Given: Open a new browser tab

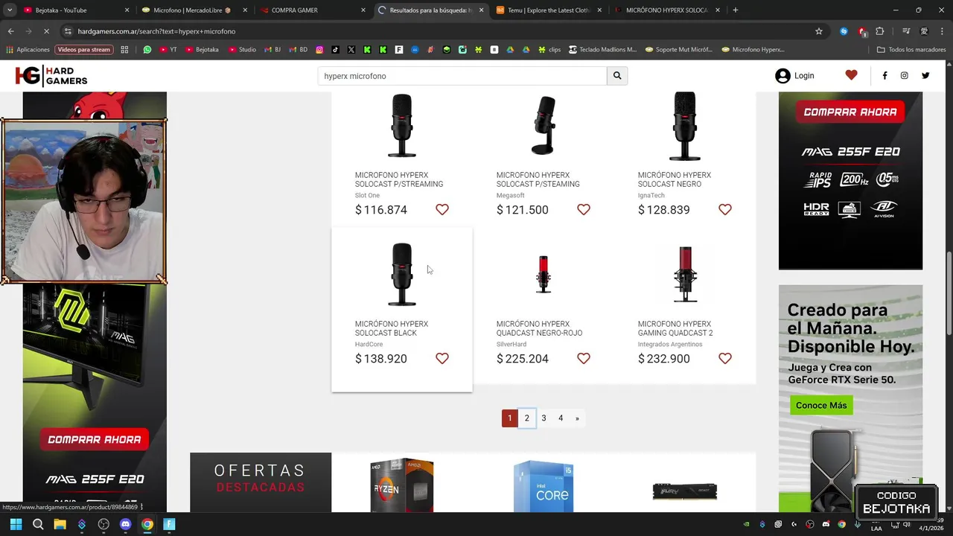Looking at the screenshot, I should click(x=736, y=10).
